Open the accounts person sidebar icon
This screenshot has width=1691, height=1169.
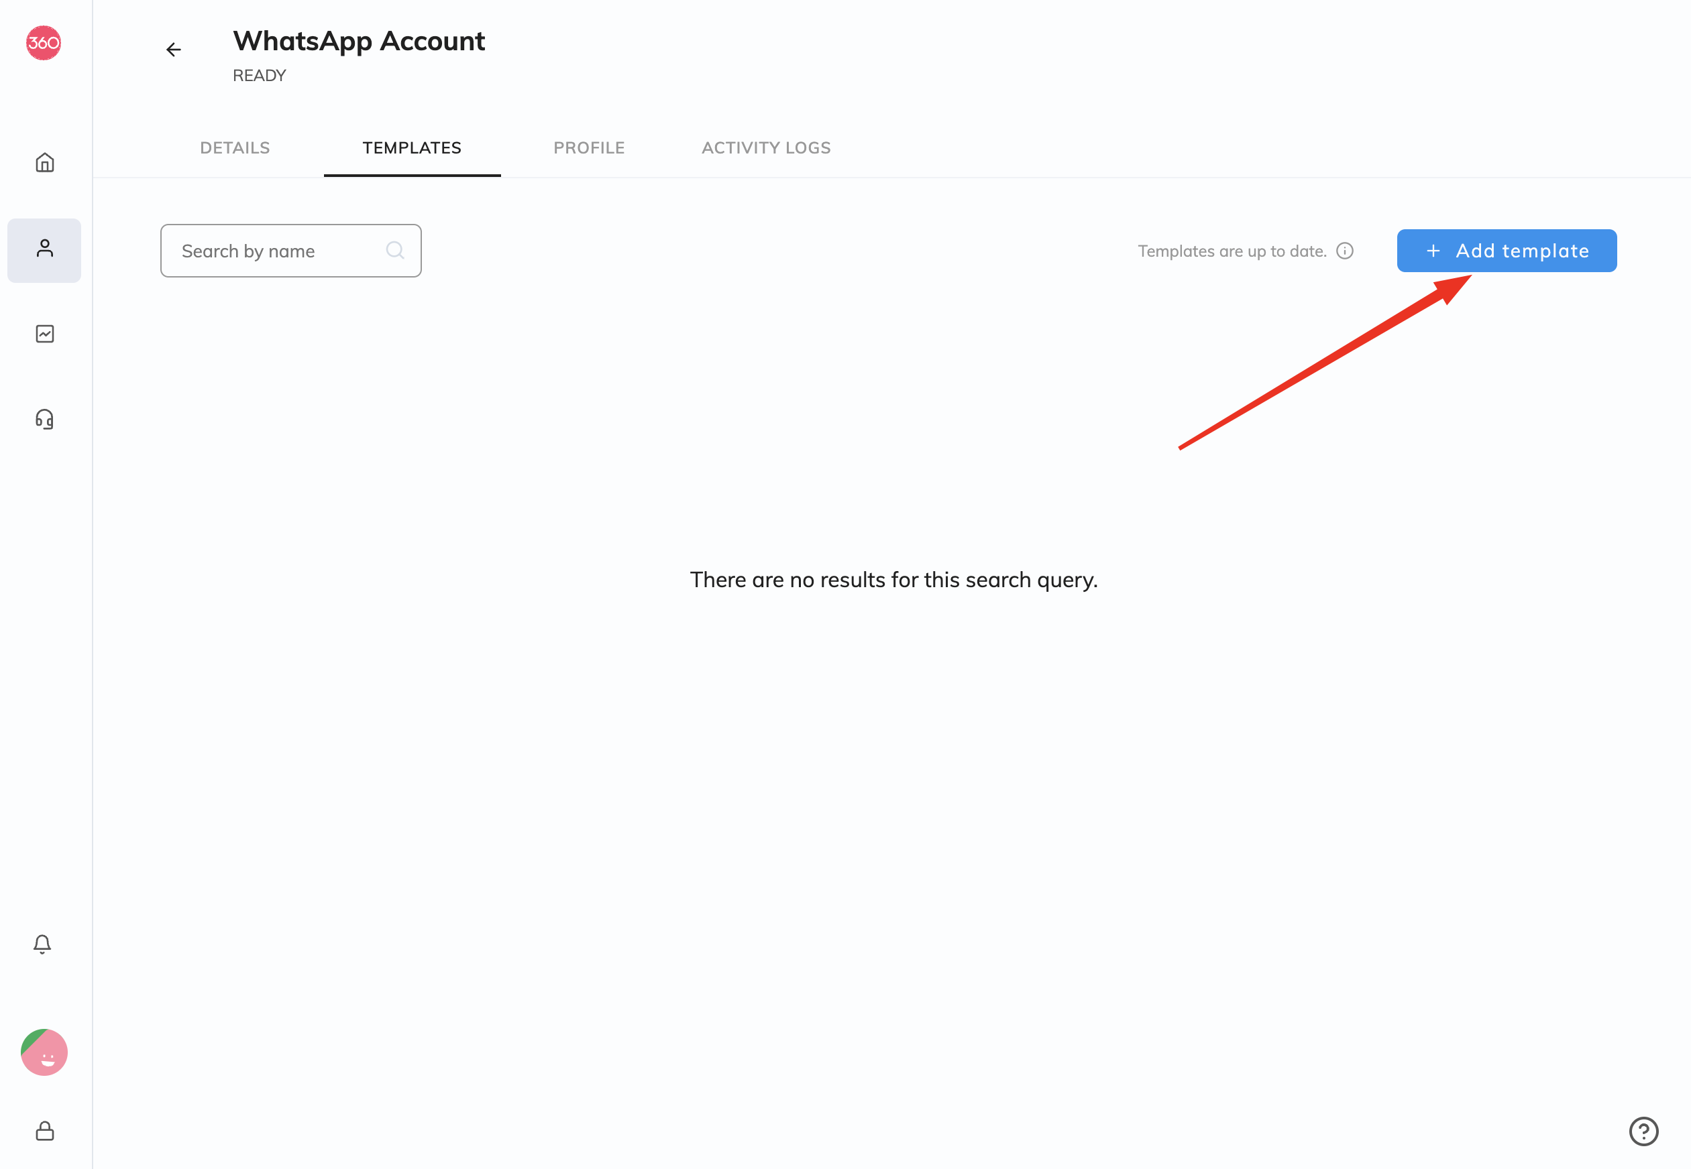tap(45, 250)
